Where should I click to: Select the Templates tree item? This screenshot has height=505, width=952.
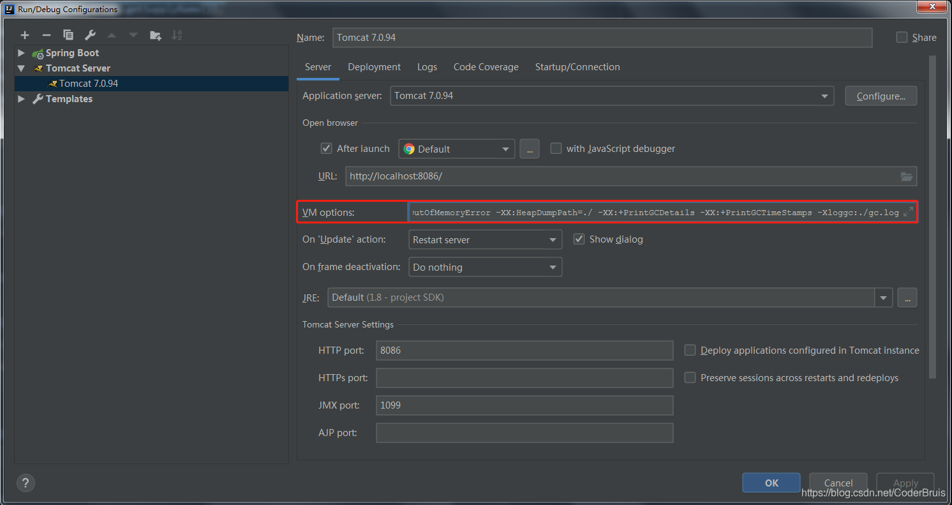coord(69,99)
